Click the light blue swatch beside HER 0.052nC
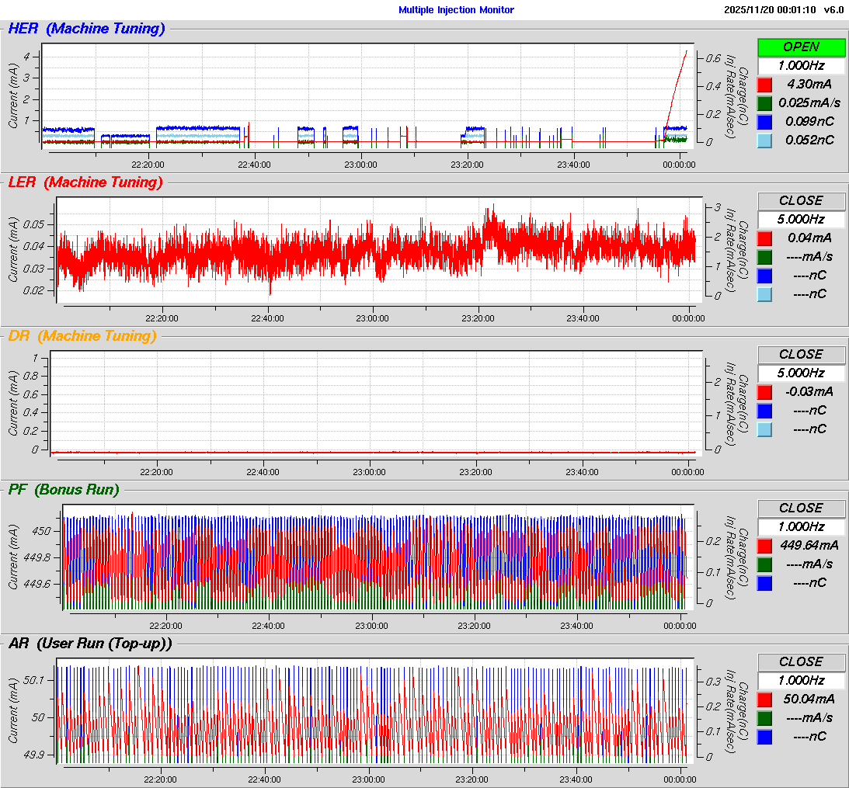This screenshot has height=788, width=849. pyautogui.click(x=765, y=140)
